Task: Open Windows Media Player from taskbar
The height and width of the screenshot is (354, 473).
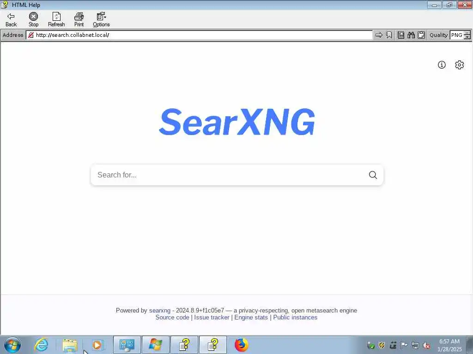Action: [x=97, y=345]
